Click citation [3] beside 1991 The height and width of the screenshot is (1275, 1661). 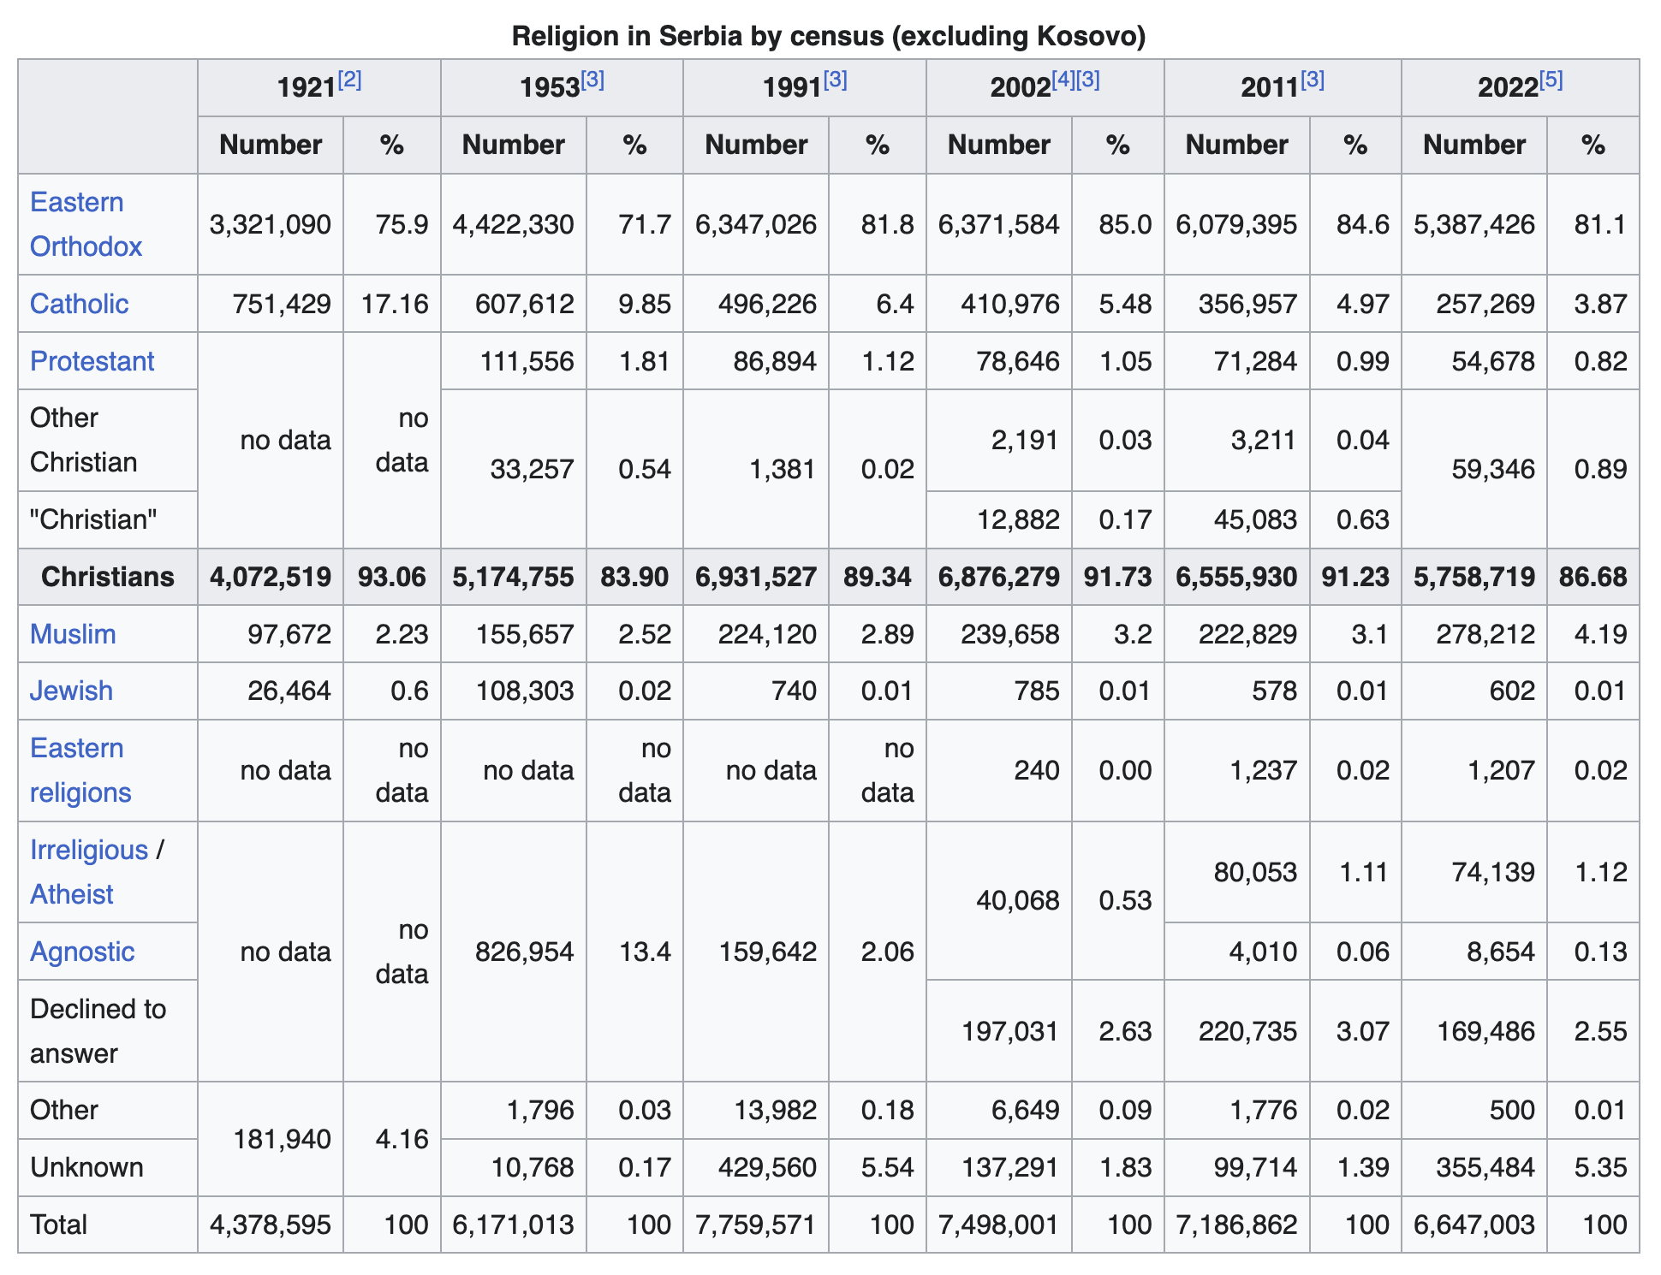pyautogui.click(x=835, y=80)
